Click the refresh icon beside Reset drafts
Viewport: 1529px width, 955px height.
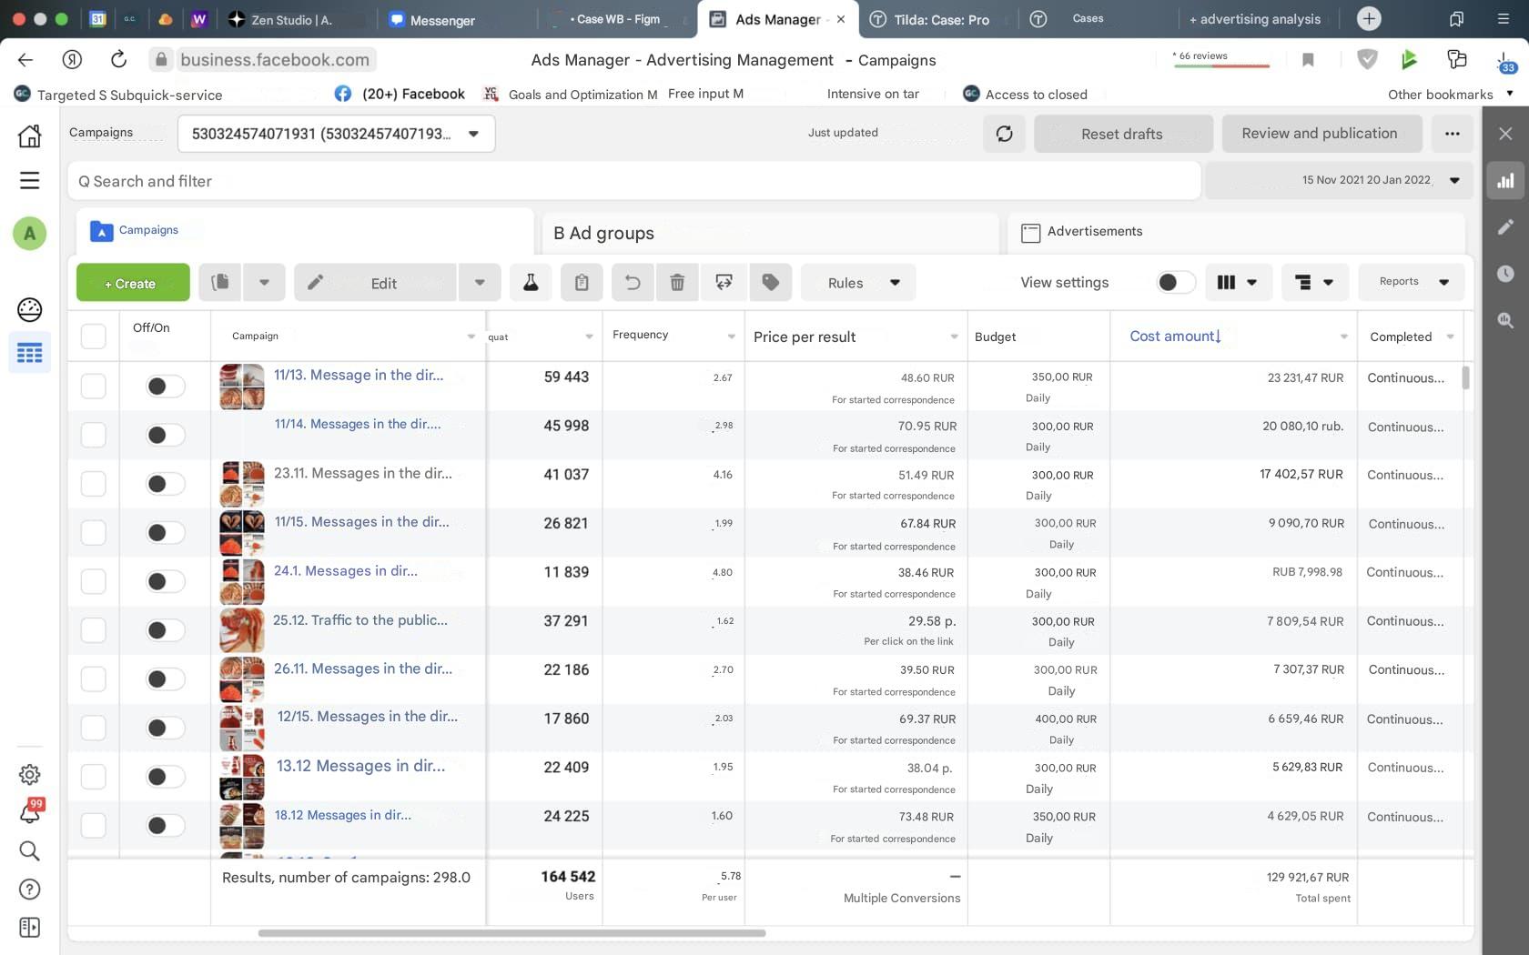point(1004,134)
